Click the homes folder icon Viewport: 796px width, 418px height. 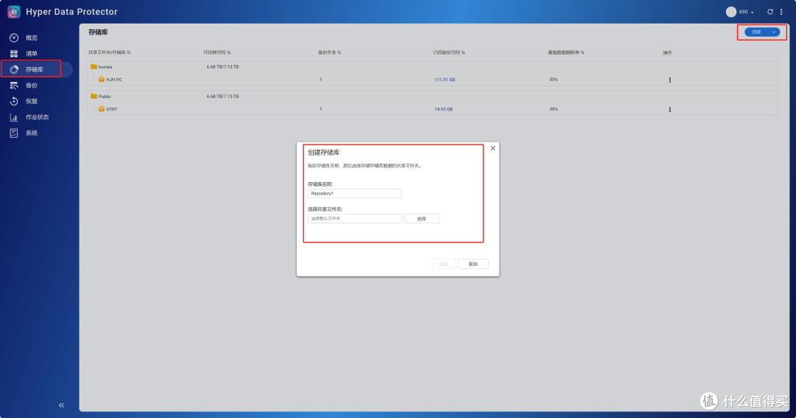(94, 66)
